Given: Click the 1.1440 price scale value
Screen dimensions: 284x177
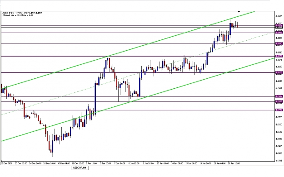Looking at the screenshot, I should click(279, 38).
